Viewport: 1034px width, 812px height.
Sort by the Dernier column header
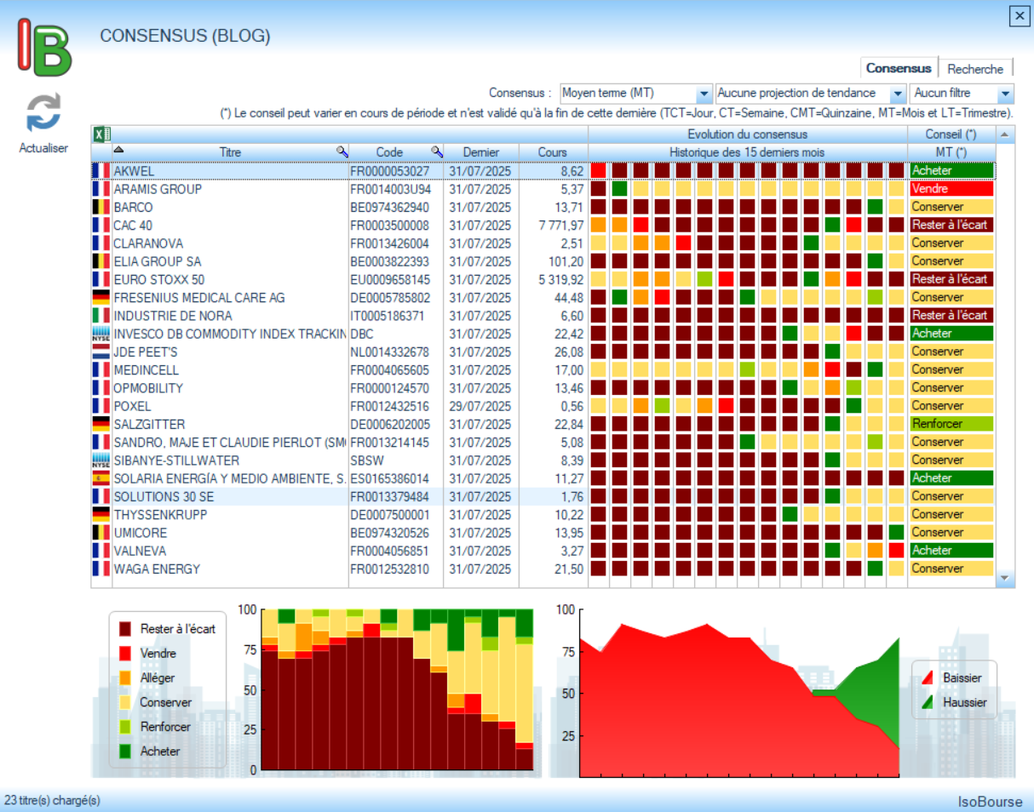point(481,152)
